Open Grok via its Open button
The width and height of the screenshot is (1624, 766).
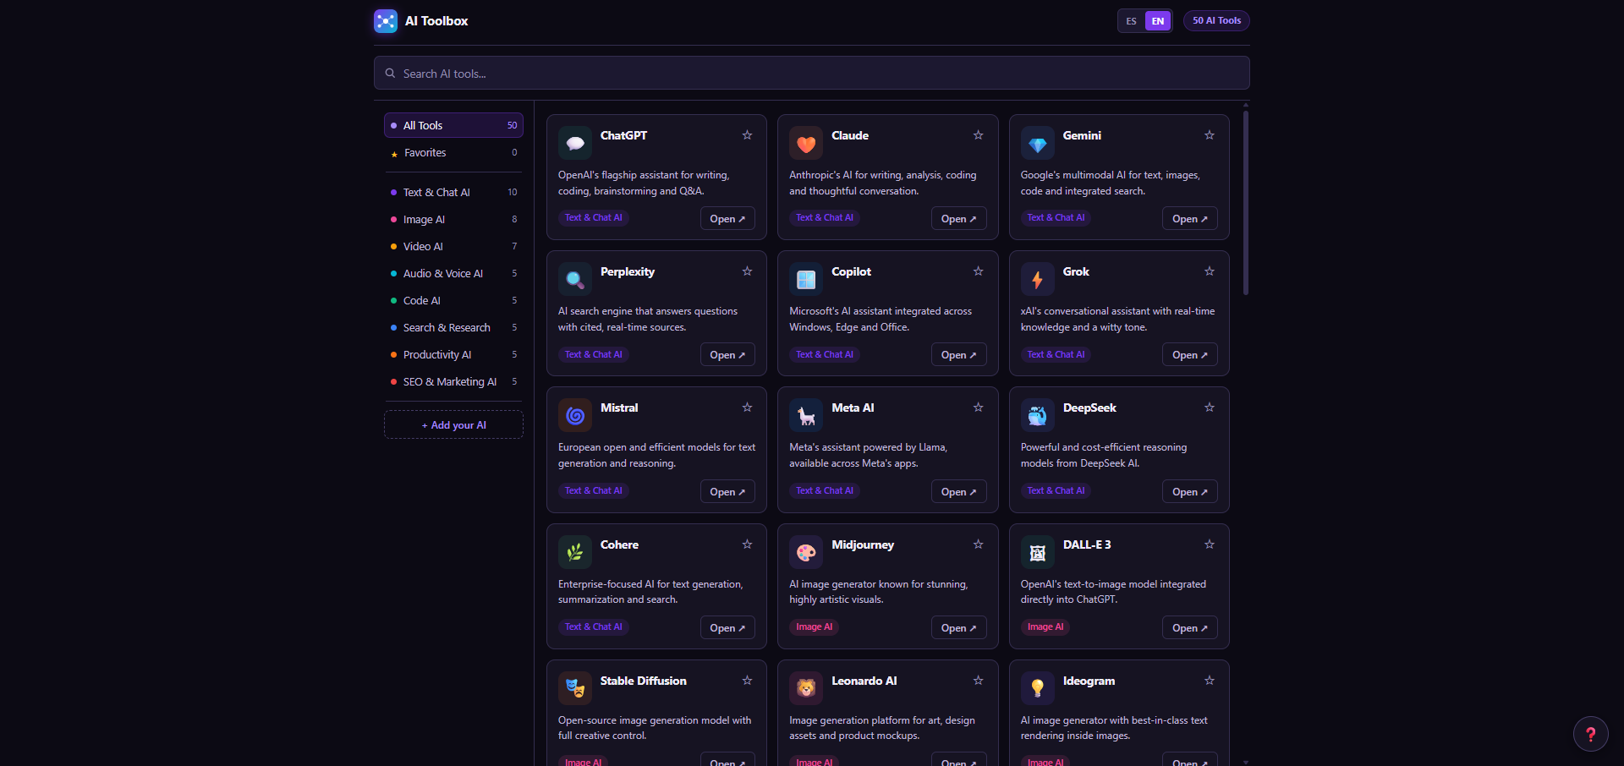[1190, 355]
